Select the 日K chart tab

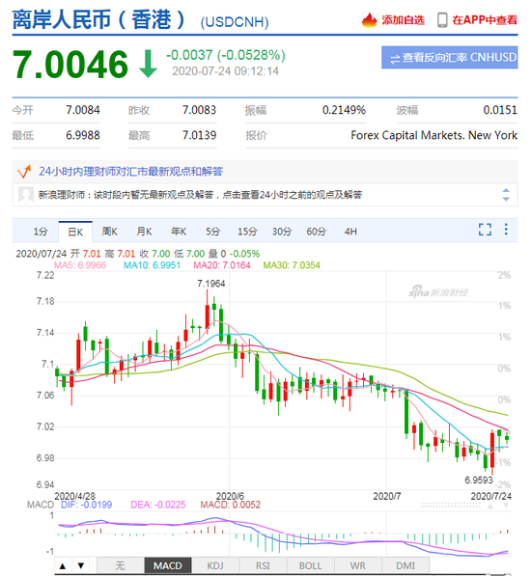click(x=75, y=232)
